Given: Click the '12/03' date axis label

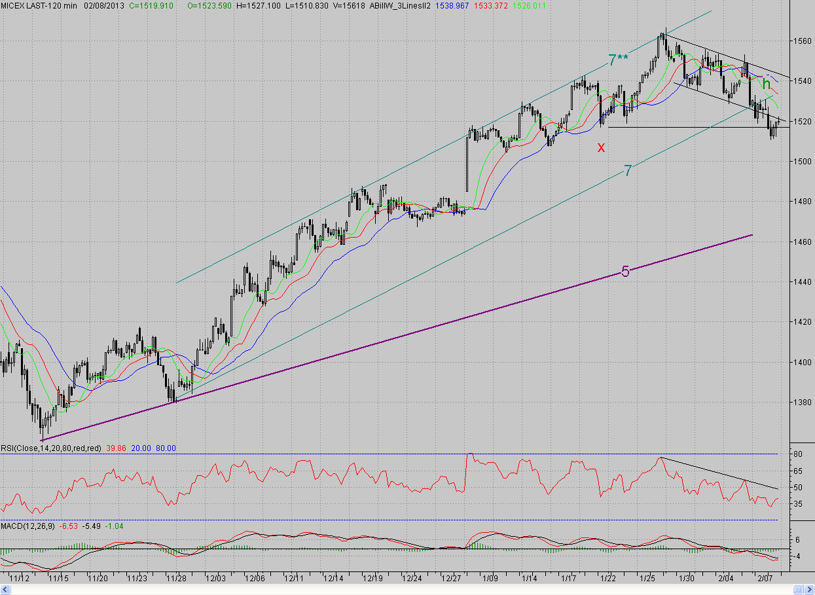Looking at the screenshot, I should tap(215, 578).
